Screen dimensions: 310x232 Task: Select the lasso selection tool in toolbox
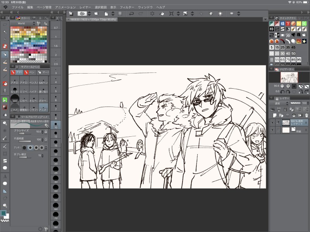pyautogui.click(x=5, y=25)
